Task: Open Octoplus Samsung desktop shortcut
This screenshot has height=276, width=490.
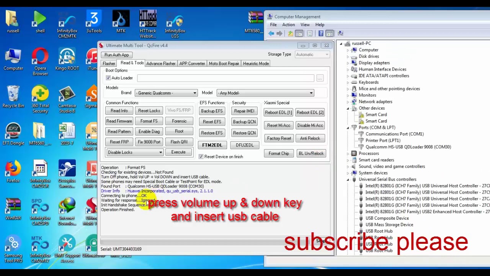Action: point(67,174)
